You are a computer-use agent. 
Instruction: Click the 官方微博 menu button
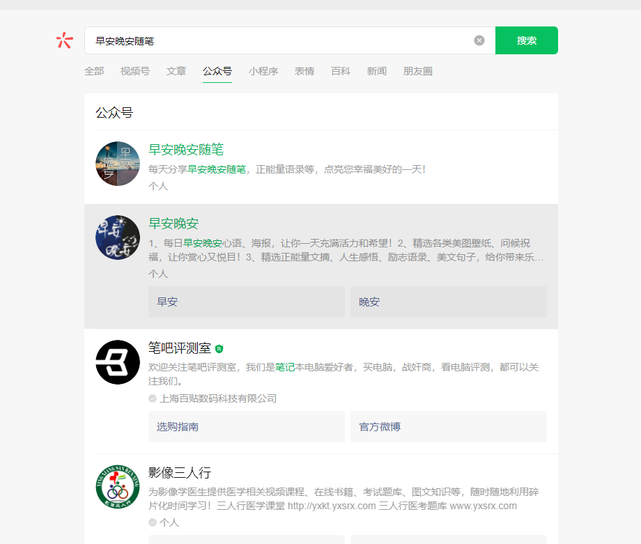coord(449,427)
